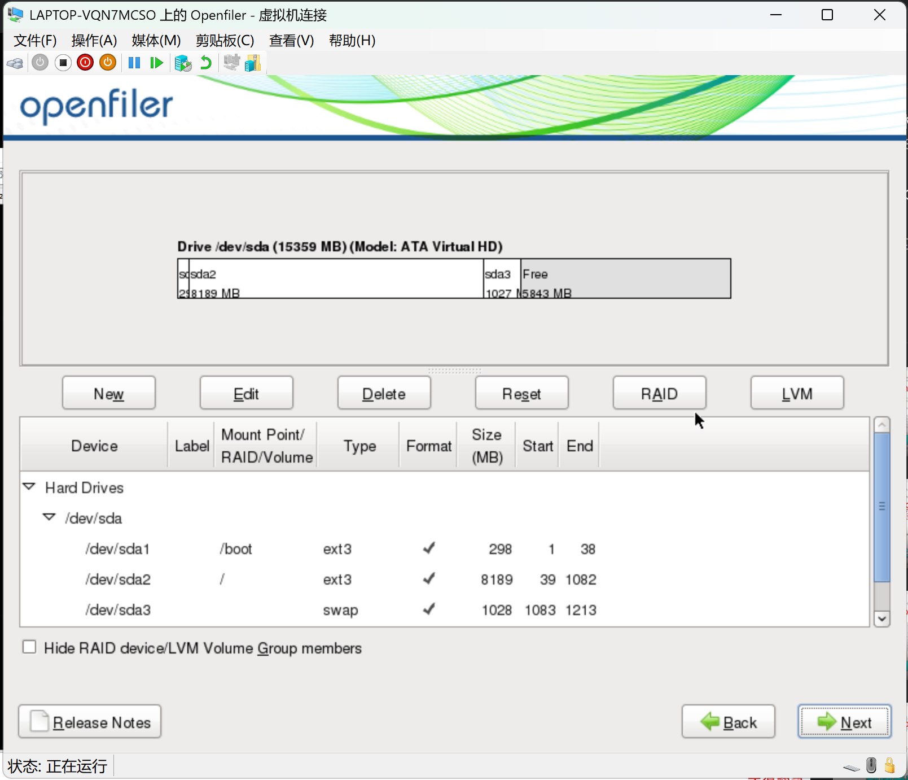The image size is (908, 780).
Task: Click the Mount Point/RAID/Volume column header
Action: [266, 446]
